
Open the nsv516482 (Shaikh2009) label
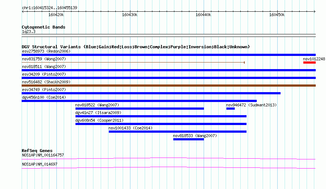pyautogui.click(x=46, y=82)
